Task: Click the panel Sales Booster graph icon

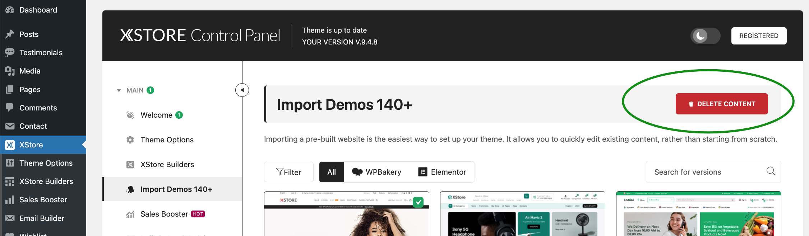Action: pos(130,214)
